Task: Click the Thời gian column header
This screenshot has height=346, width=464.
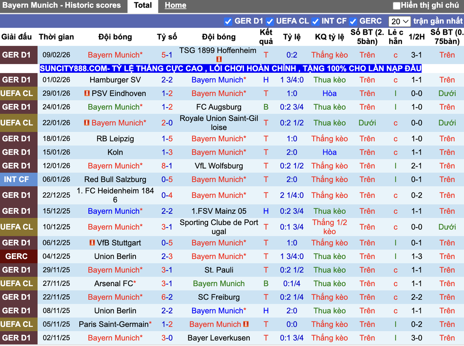Action: point(56,37)
